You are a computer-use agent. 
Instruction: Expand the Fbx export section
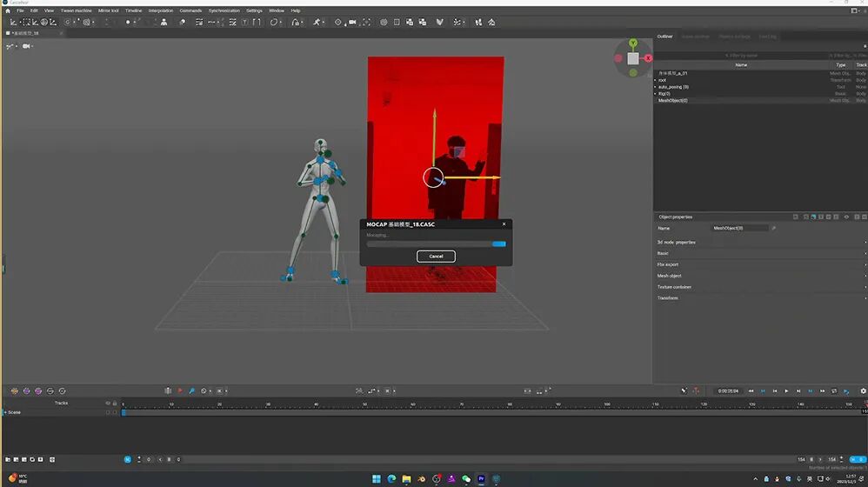pos(668,264)
